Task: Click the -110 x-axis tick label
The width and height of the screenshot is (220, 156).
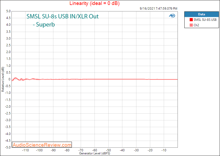Action: (x=26, y=150)
